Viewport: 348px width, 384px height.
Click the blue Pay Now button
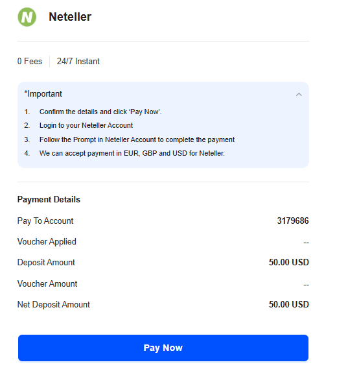163,348
